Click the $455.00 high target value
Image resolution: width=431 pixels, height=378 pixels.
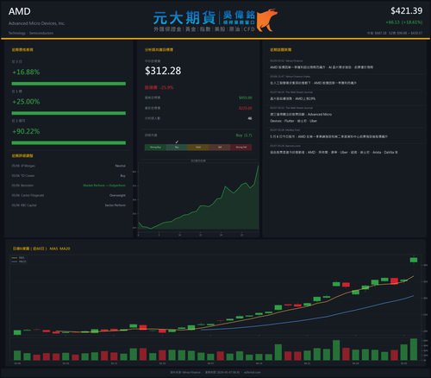(246, 98)
